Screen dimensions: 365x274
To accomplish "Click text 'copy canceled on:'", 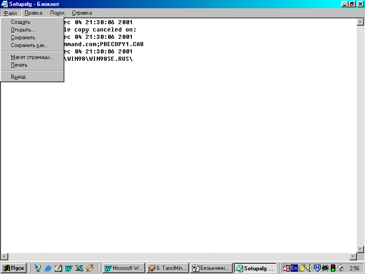I will [105, 30].
